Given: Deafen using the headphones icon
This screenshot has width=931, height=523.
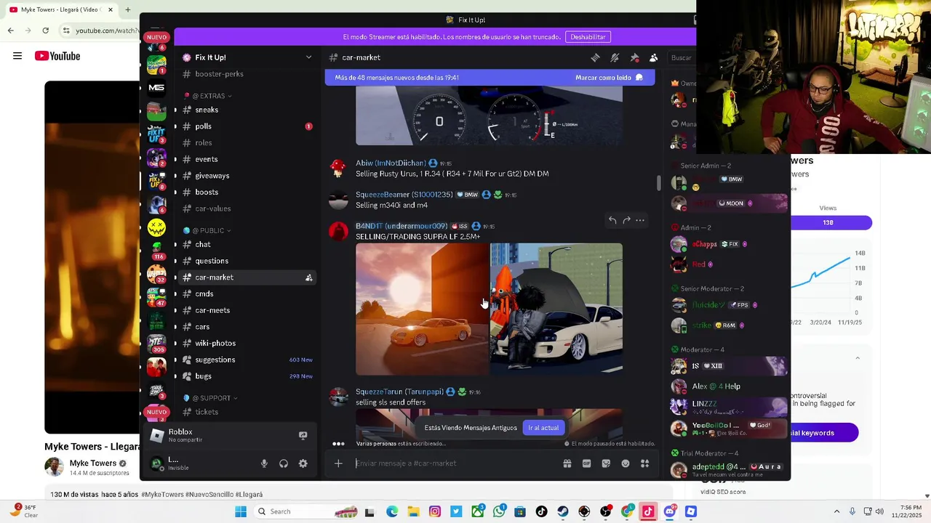Looking at the screenshot, I should (284, 463).
